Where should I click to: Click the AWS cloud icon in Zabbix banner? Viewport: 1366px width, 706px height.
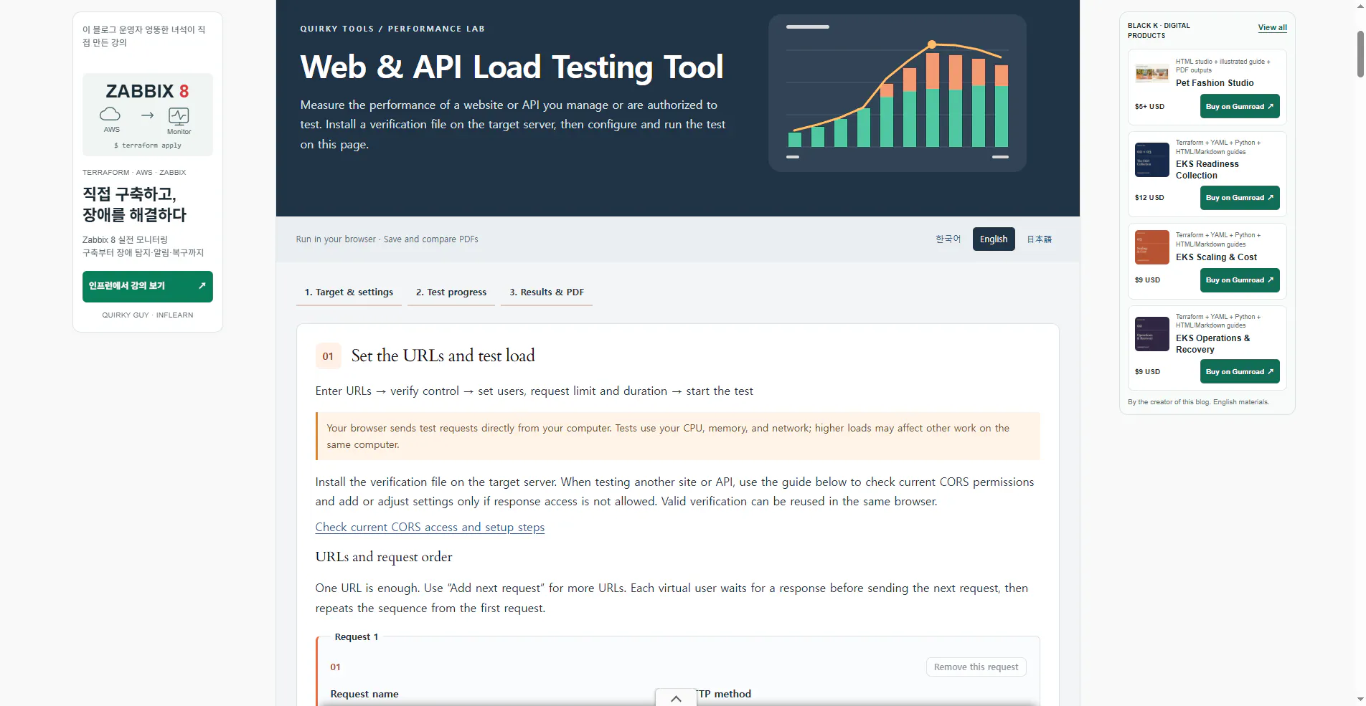coord(110,114)
